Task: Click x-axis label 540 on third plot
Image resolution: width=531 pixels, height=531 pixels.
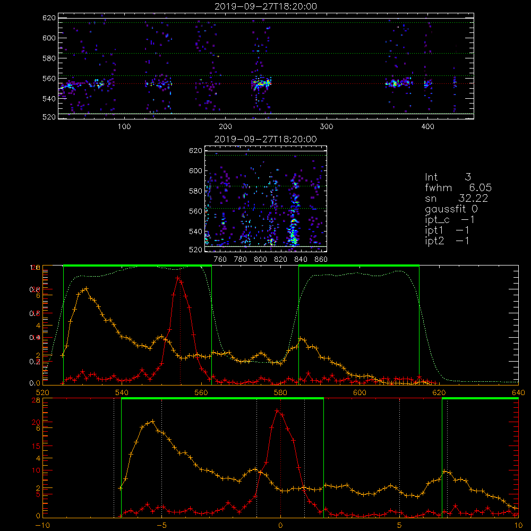Action: pyautogui.click(x=122, y=392)
